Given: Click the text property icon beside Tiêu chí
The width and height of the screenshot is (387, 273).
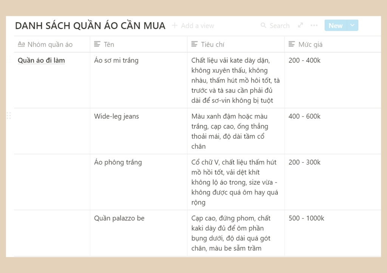Looking at the screenshot, I should coord(195,44).
